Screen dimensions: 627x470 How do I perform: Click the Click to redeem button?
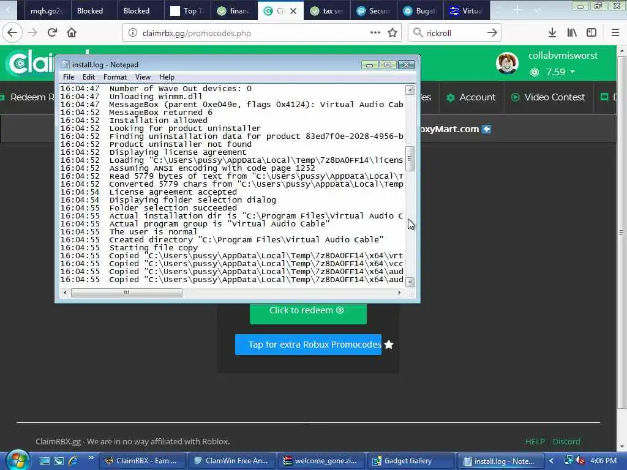[x=308, y=313]
